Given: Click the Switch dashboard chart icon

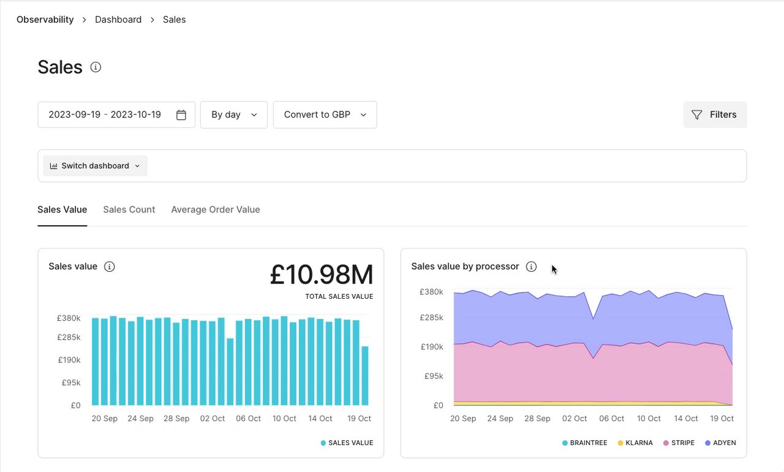Looking at the screenshot, I should pos(54,166).
